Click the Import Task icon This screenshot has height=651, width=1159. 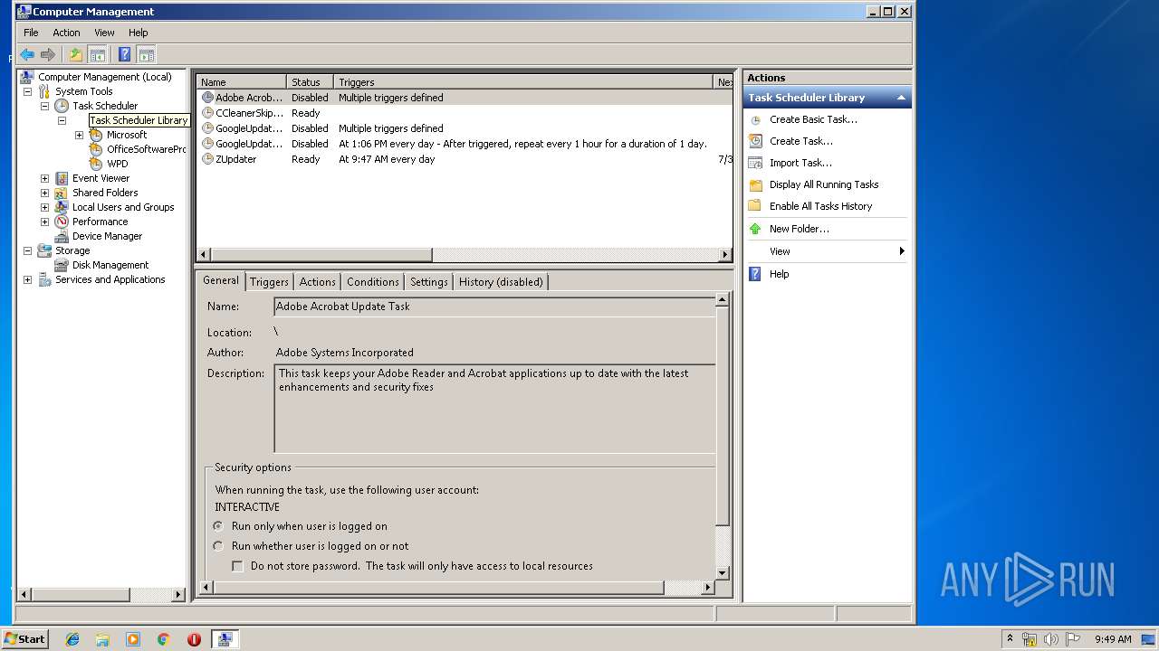point(755,163)
